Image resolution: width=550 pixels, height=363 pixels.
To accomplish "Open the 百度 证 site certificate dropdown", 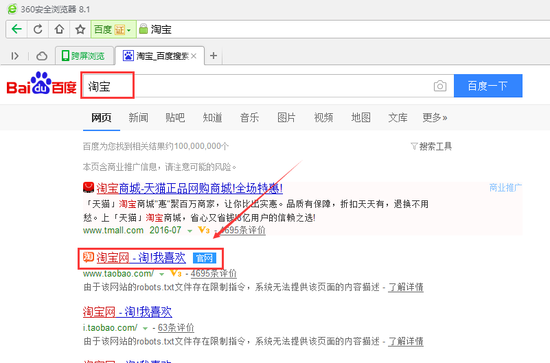I will click(x=113, y=30).
